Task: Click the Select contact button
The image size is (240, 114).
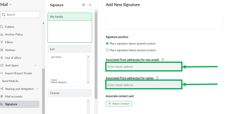Action: pyautogui.click(x=119, y=104)
